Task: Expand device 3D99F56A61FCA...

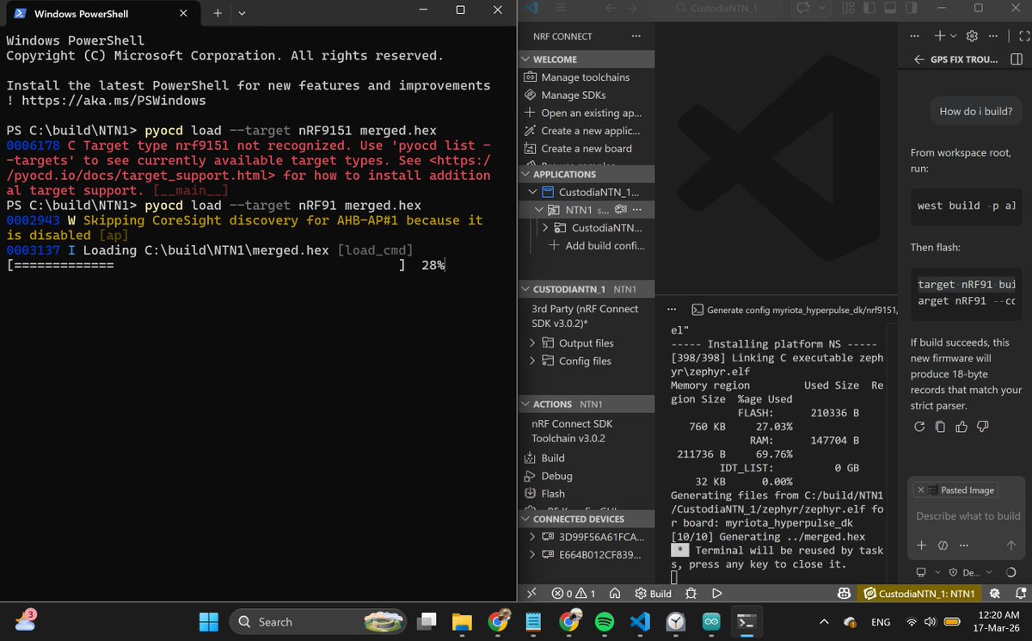Action: [x=533, y=537]
